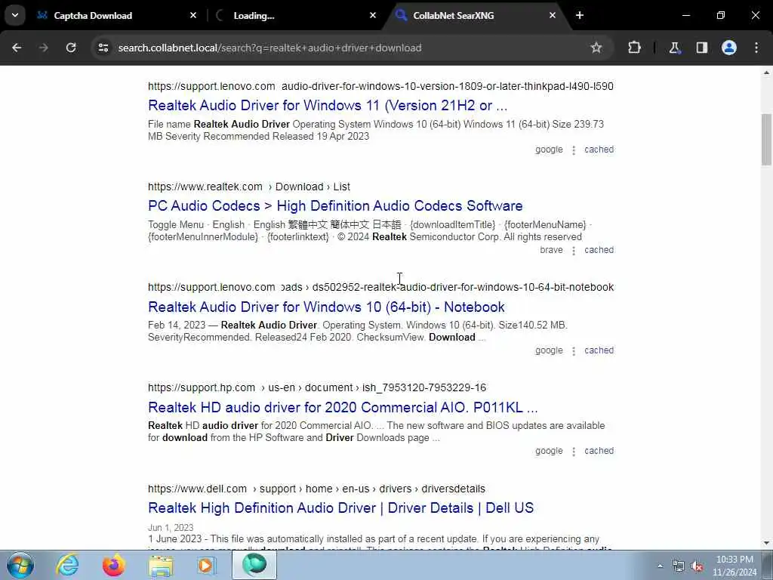Viewport: 773px width, 580px height.
Task: Open a new browser tab
Action: click(x=580, y=15)
